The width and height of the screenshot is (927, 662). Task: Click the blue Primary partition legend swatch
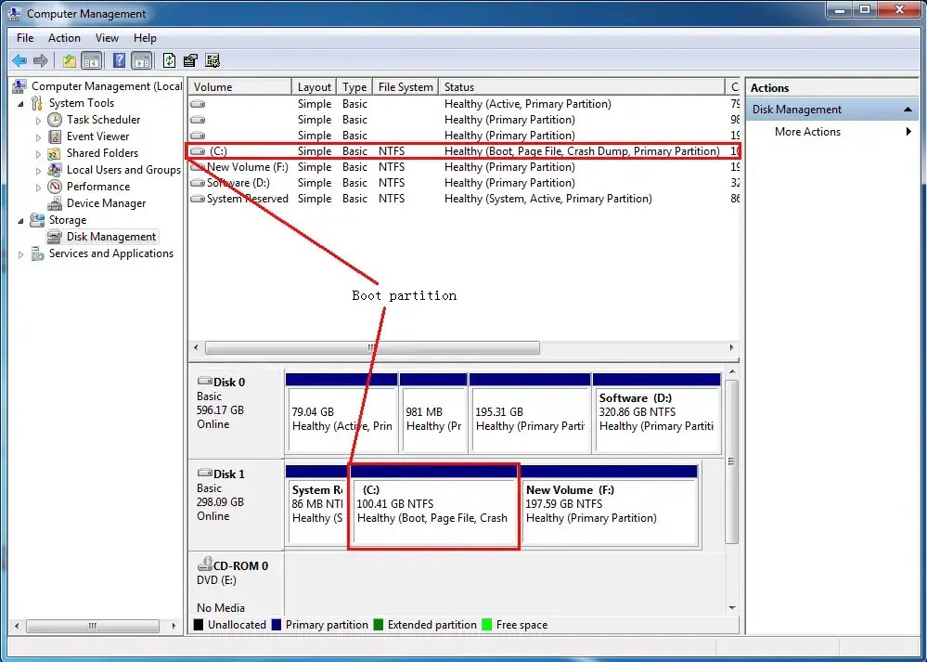click(x=277, y=625)
